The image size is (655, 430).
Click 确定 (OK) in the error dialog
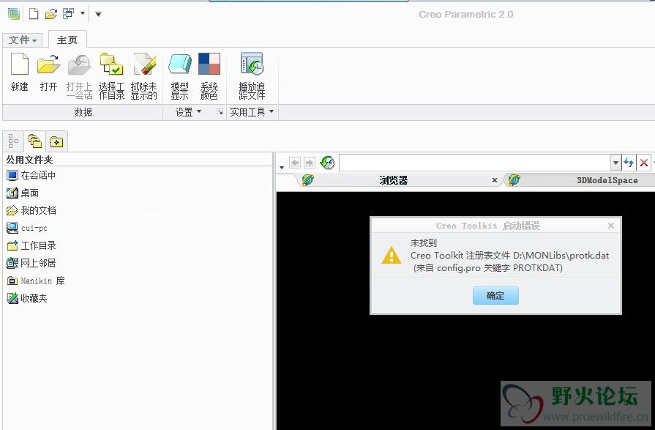click(x=495, y=296)
